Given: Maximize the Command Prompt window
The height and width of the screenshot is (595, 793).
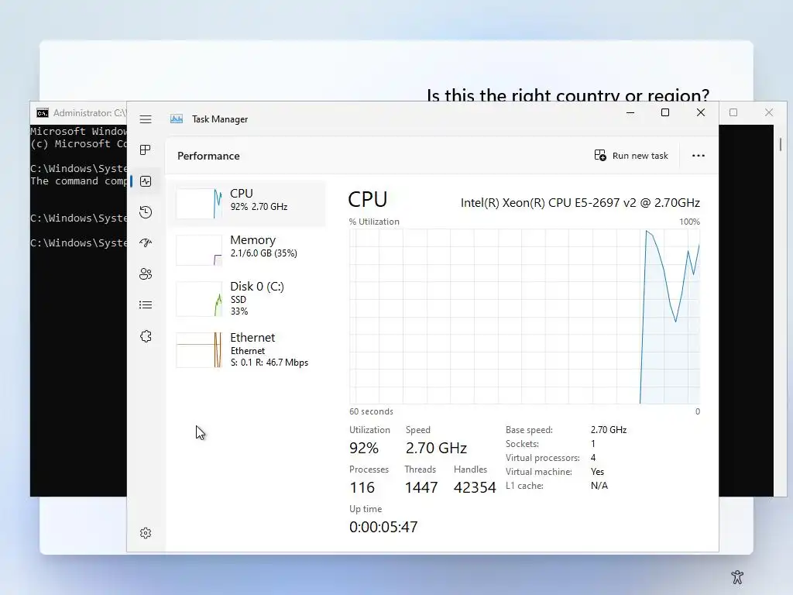Looking at the screenshot, I should click(x=733, y=112).
